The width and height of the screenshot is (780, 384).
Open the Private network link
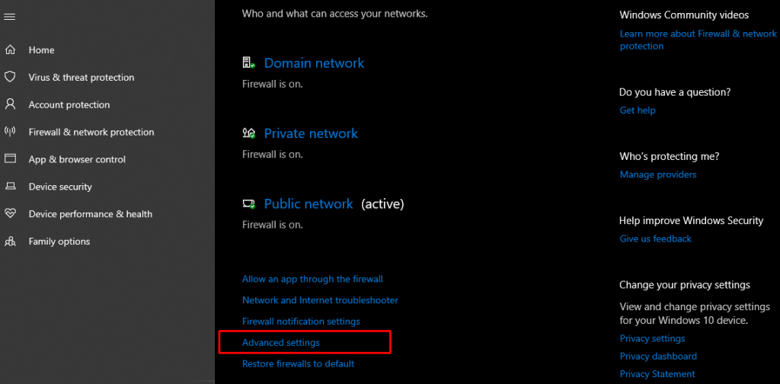[311, 133]
